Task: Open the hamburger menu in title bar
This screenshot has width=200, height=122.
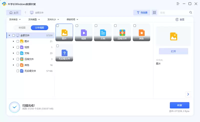Action: click(178, 4)
